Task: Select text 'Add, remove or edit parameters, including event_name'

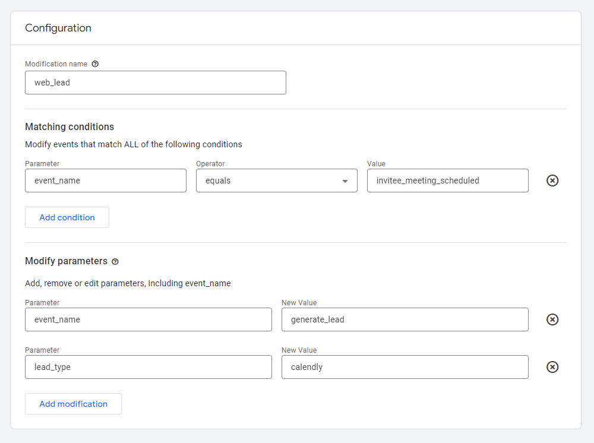Action: [x=128, y=284]
